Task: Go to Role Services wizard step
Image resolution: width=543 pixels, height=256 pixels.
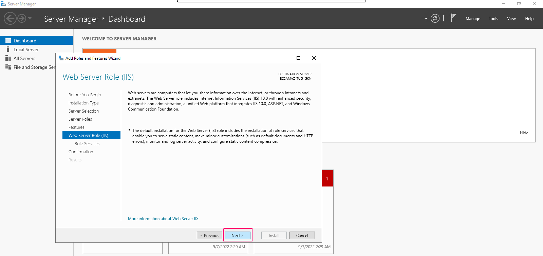Action: [x=87, y=143]
